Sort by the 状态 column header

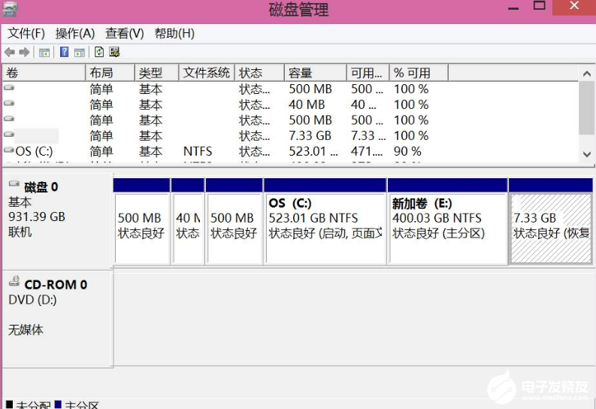coord(259,73)
